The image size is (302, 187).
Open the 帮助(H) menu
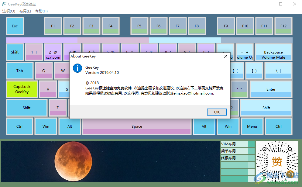[41, 11]
